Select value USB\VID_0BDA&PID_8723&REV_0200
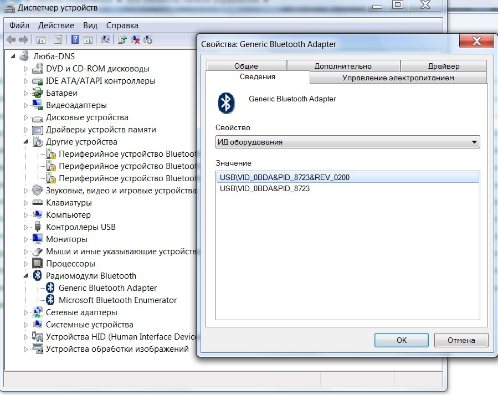This screenshot has width=498, height=395. point(347,177)
